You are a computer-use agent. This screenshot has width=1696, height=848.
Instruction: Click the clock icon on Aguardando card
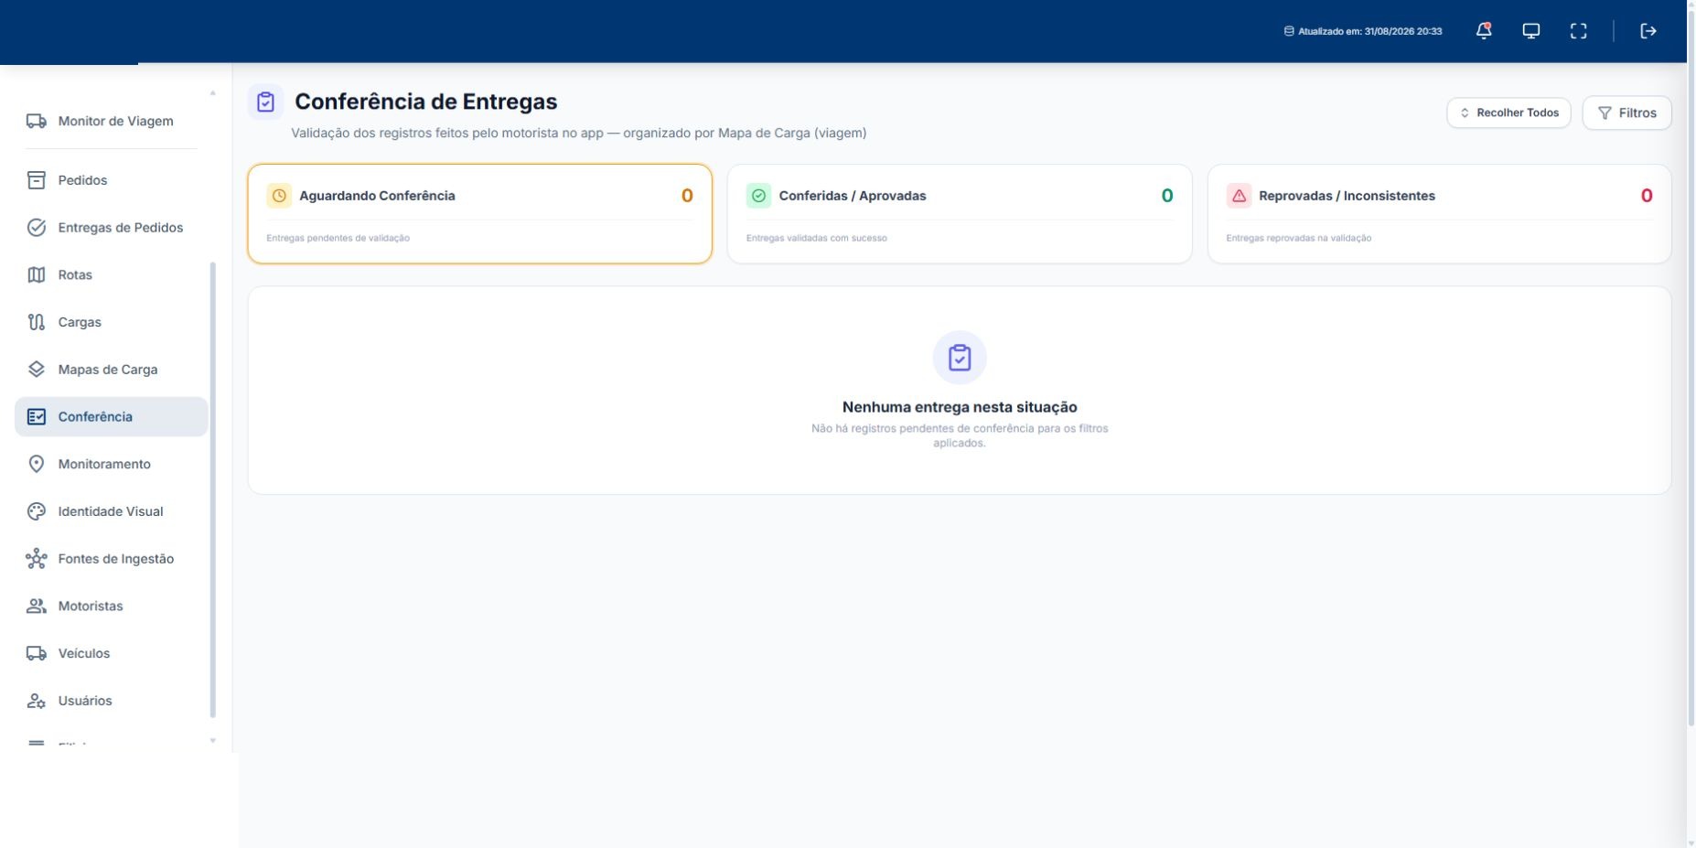point(279,196)
